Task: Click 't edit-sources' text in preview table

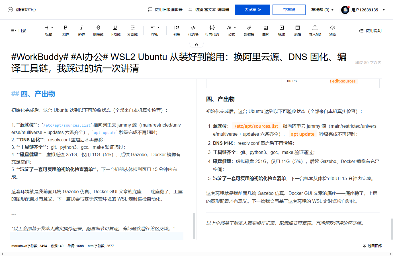Action: [x=343, y=81]
